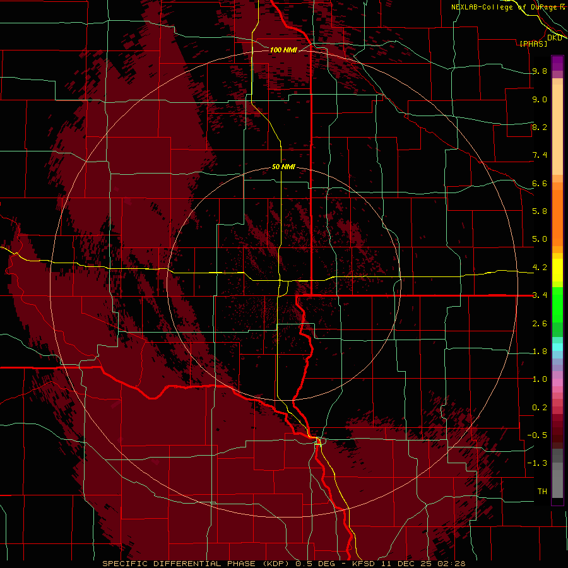
Task: Select the 1.8 scale value
Action: coord(540,352)
